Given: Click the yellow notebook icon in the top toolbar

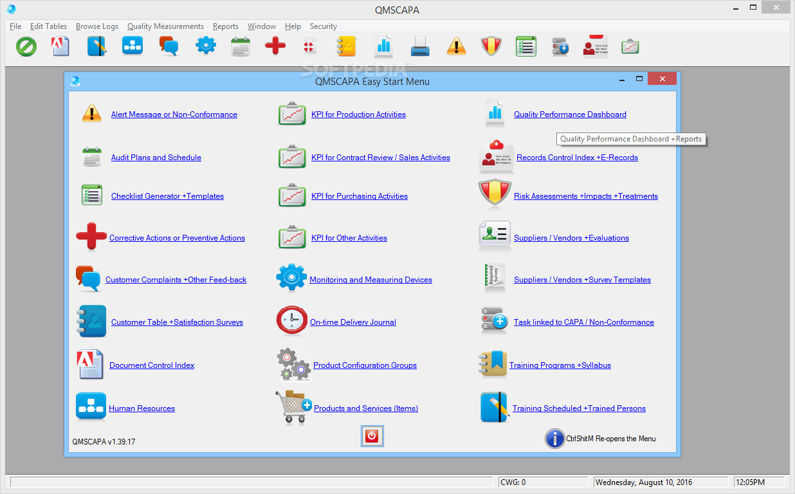Looking at the screenshot, I should coord(347,46).
